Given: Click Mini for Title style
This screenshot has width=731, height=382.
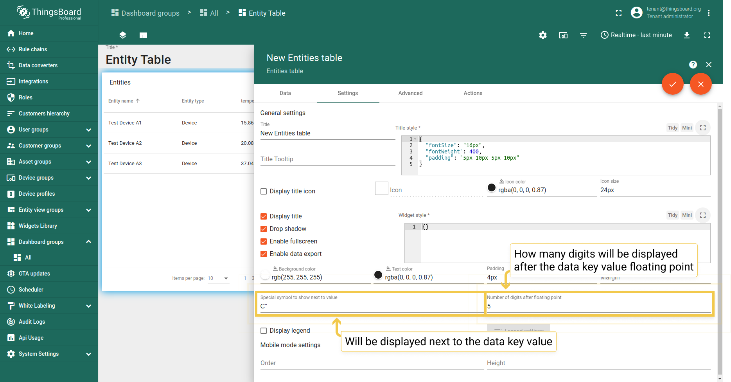Looking at the screenshot, I should pyautogui.click(x=687, y=128).
